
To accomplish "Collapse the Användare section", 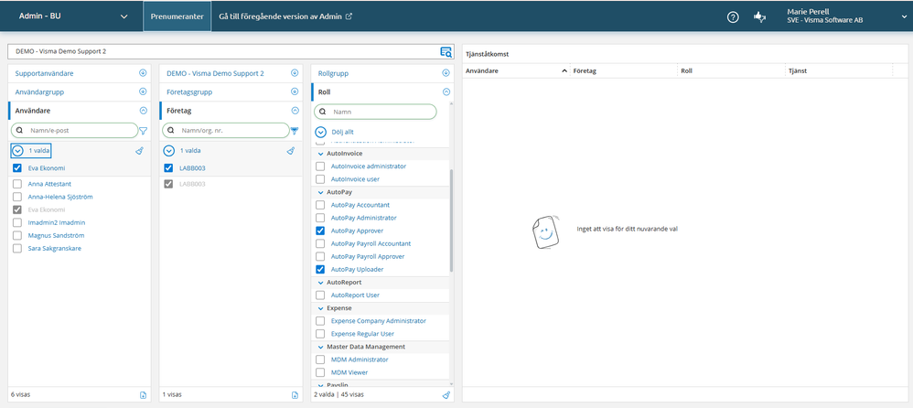I will pyautogui.click(x=144, y=111).
